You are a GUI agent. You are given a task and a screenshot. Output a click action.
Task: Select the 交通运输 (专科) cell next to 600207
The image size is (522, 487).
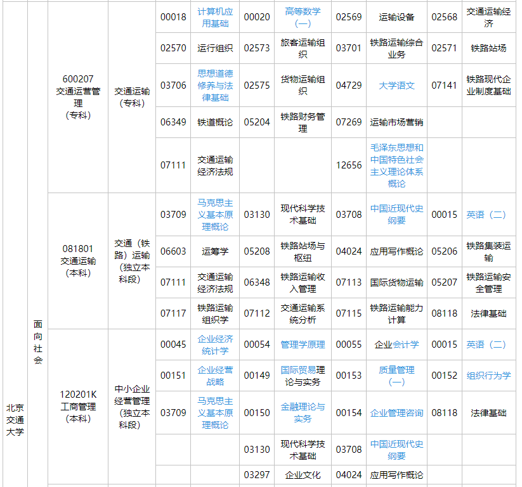(x=132, y=97)
